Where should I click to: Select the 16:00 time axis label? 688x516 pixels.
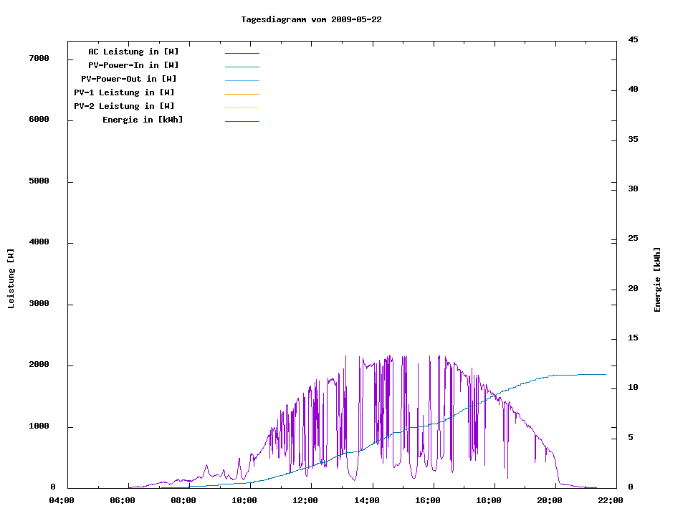428,500
